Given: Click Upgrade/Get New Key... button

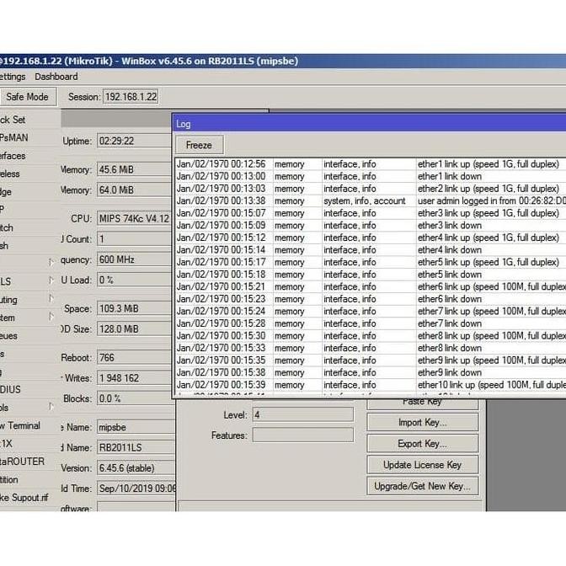Looking at the screenshot, I should pos(422,486).
